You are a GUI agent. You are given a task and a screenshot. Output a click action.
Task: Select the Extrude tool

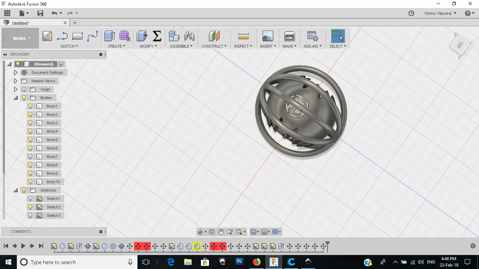(x=110, y=36)
